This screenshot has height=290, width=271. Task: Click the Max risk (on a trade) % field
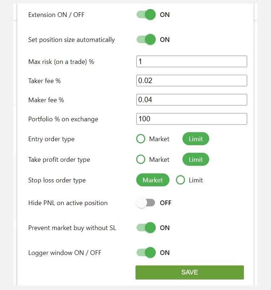click(192, 61)
